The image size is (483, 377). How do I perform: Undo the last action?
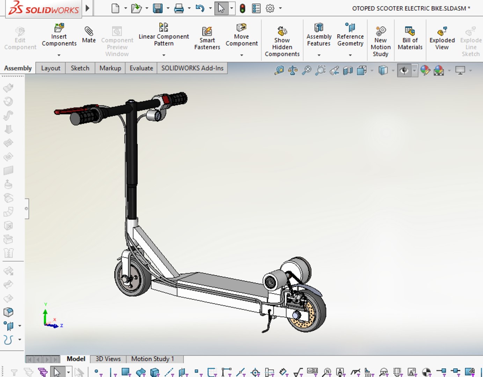(x=200, y=8)
